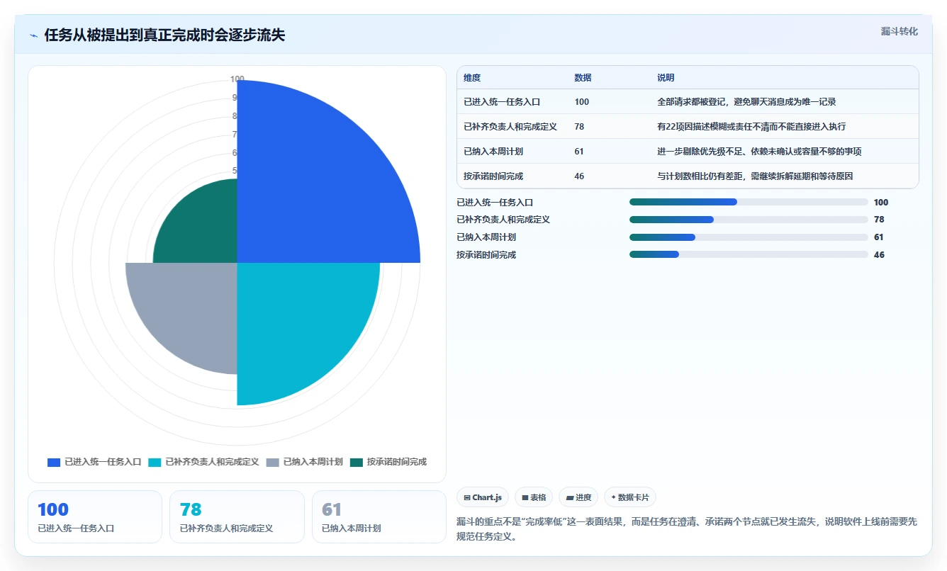Click the summary paragraph starting 漏斗的重点
This screenshot has width=947, height=571.
coord(688,528)
